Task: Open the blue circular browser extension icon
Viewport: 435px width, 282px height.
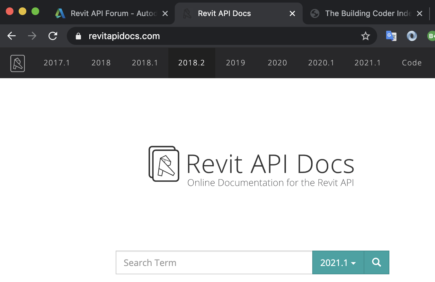Action: pos(412,36)
